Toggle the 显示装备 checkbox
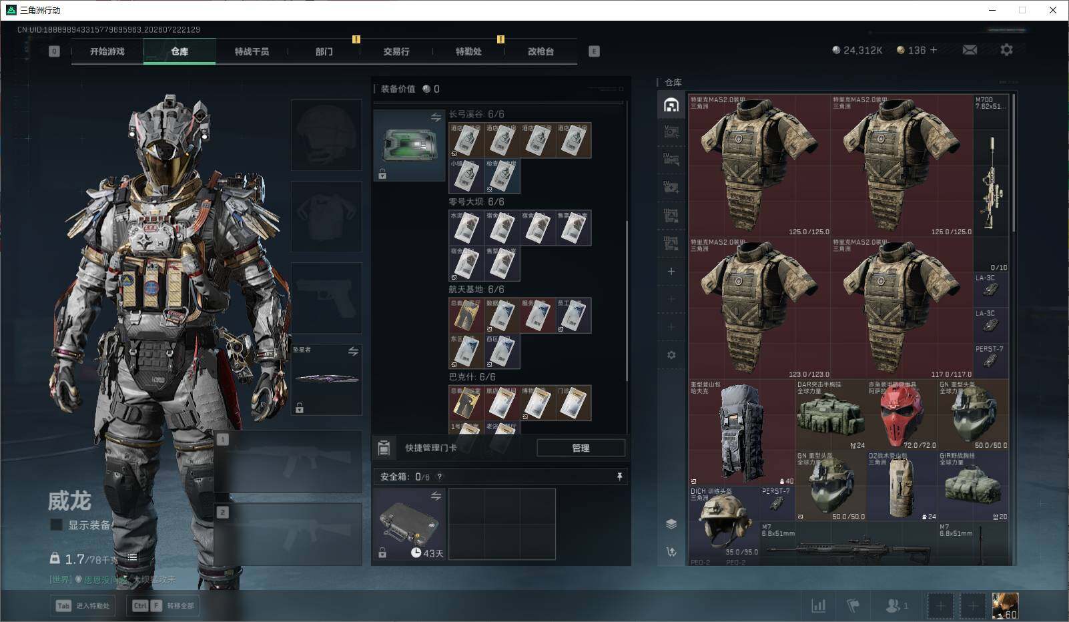This screenshot has height=622, width=1069. coord(56,525)
